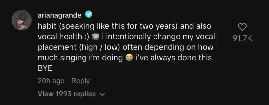Reply to arianagrande's comment
This screenshot has width=269, height=105.
click(81, 81)
